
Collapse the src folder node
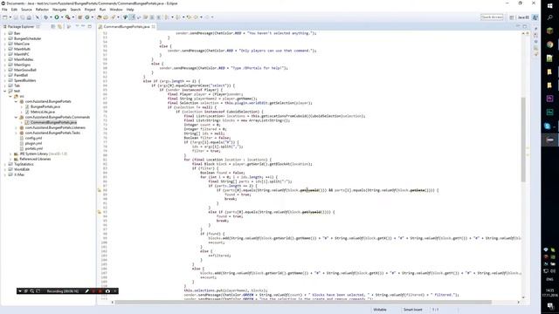coord(10,97)
